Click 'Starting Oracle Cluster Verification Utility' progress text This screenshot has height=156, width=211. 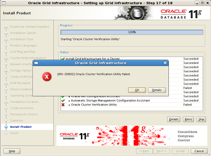(90, 39)
